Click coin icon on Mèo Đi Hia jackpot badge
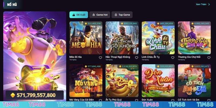The height and width of the screenshot is (108, 216). [x=86, y=24]
